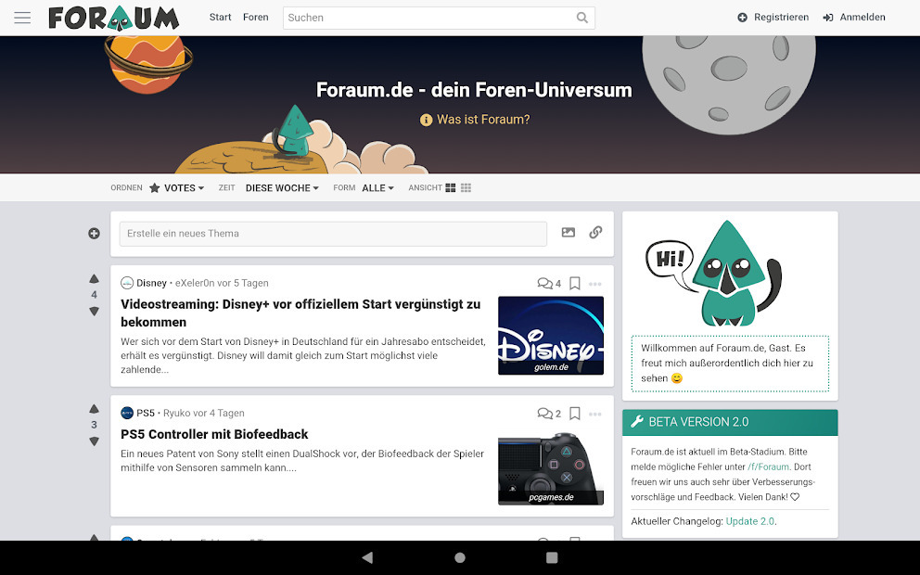Open the Diese Woche time dropdown
920x575 pixels.
[x=282, y=188]
